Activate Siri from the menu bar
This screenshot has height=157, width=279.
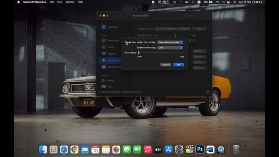(235, 2)
